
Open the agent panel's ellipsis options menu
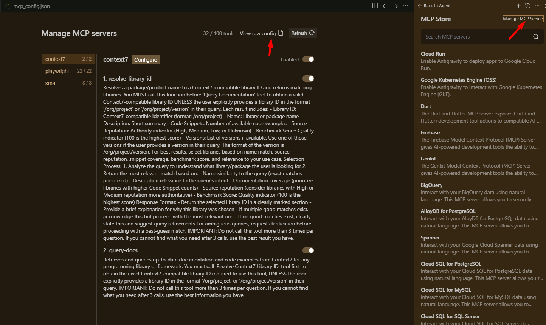[537, 6]
